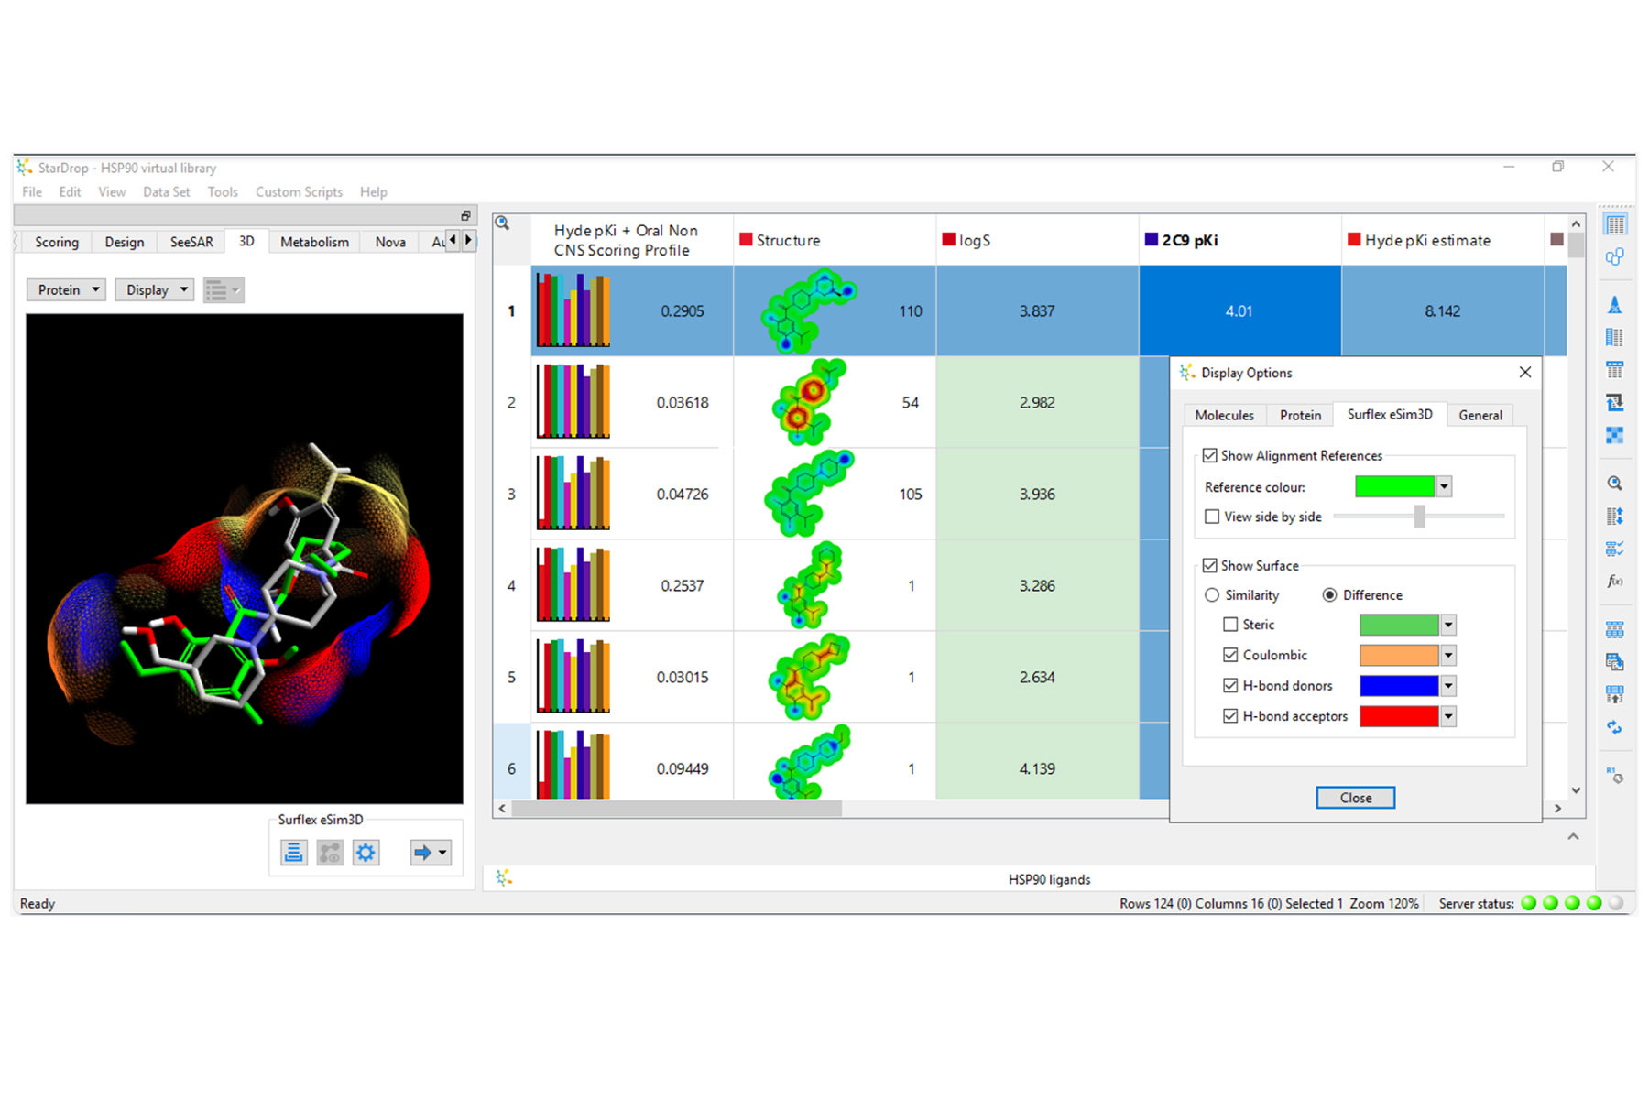Select the Similarity radio button
The width and height of the screenshot is (1649, 1099).
pyautogui.click(x=1212, y=595)
